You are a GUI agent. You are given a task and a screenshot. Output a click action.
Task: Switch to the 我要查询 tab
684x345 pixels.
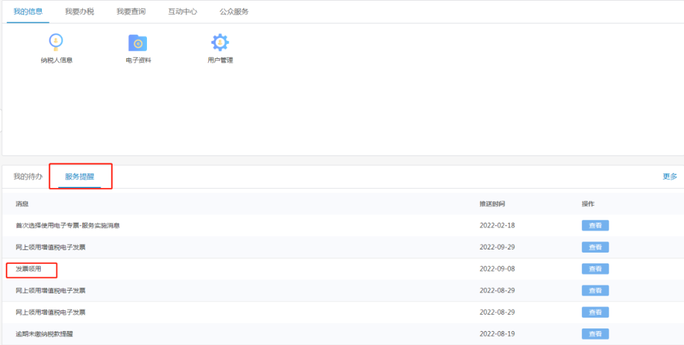131,12
